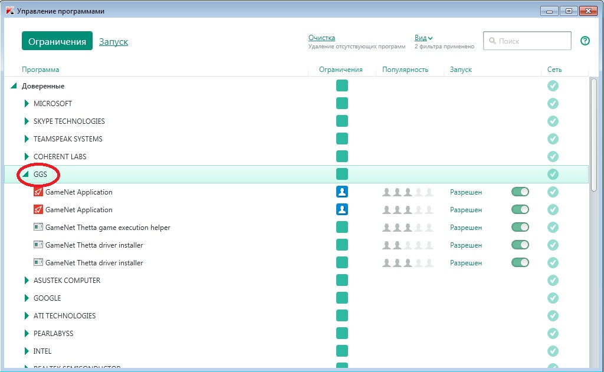The width and height of the screenshot is (604, 372).
Task: Click the network checkmark in GGS row
Action: (553, 175)
